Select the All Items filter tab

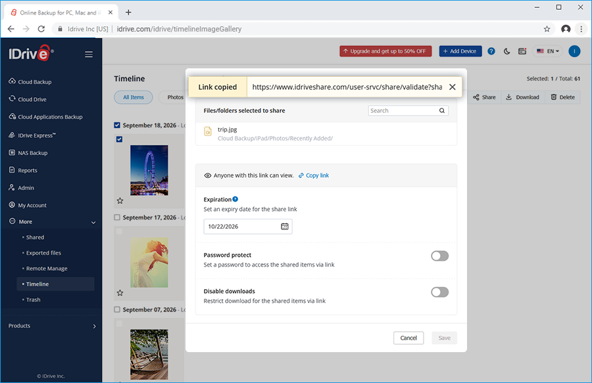(x=134, y=97)
